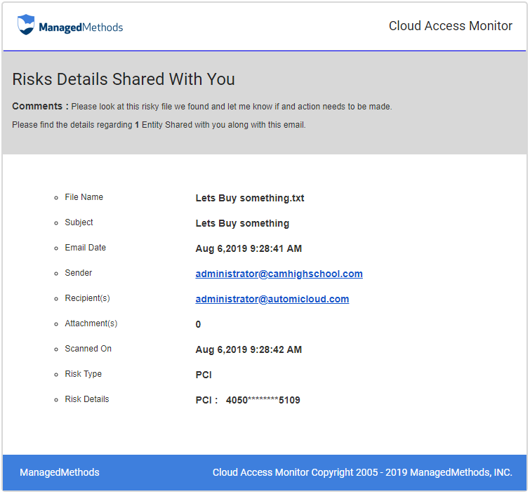The image size is (530, 494).
Task: Click the ManagedMethods brand name in header
Action: click(81, 27)
